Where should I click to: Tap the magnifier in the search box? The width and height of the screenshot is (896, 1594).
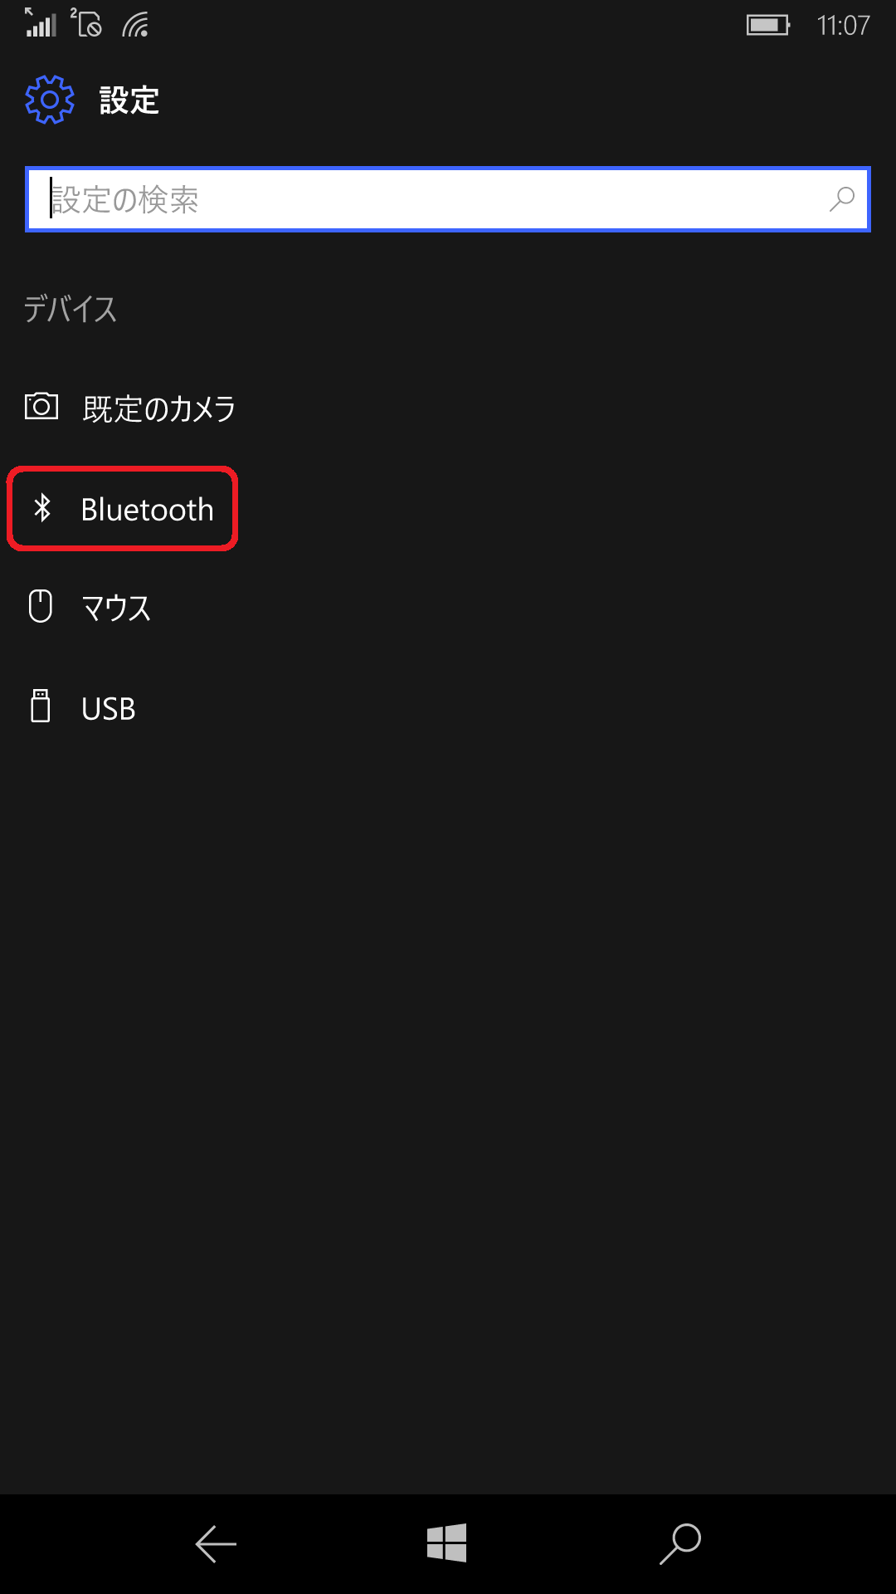point(841,199)
